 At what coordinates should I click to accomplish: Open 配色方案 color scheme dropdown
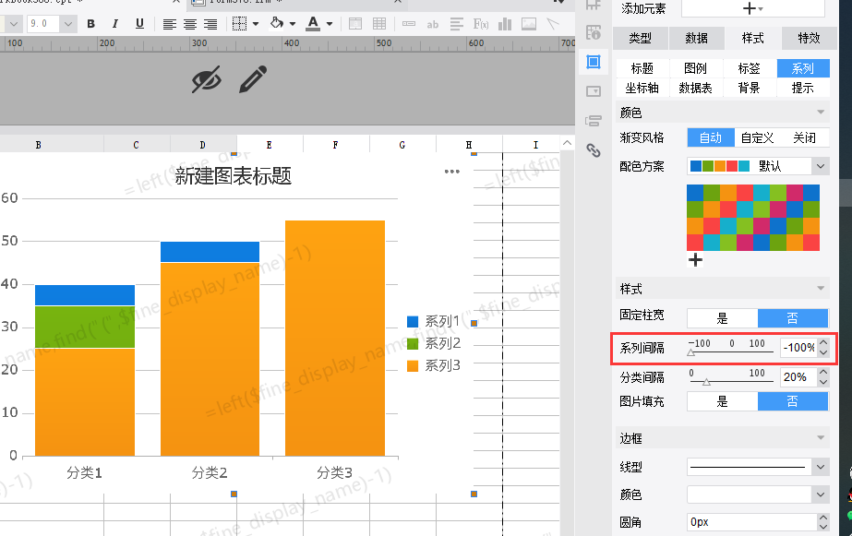(x=821, y=166)
